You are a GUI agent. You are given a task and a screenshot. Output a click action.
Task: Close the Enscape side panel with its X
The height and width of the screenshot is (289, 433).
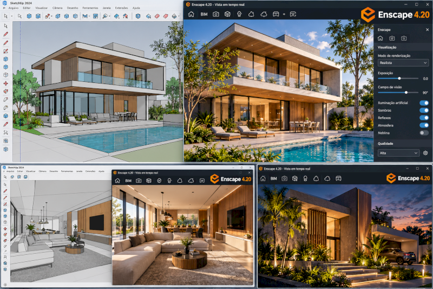coord(427,30)
